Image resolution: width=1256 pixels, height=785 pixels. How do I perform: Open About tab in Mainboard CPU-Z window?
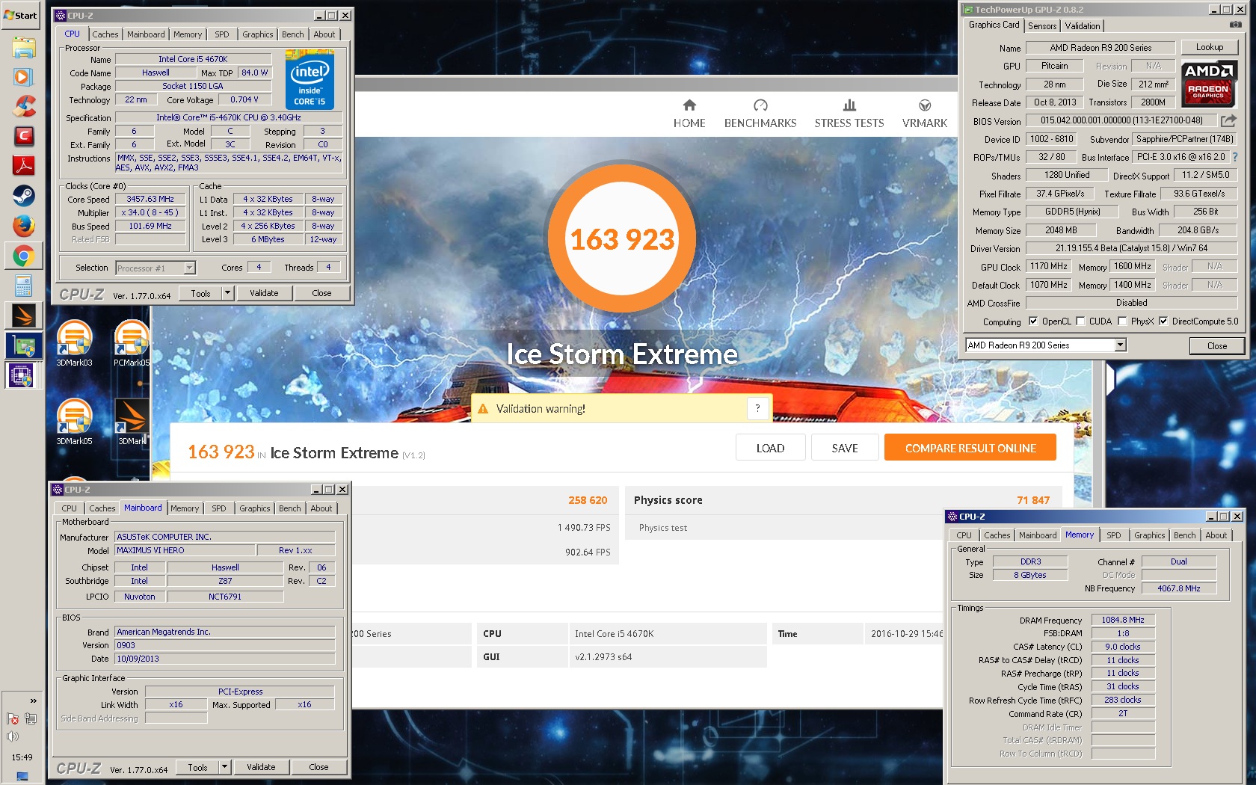[321, 508]
